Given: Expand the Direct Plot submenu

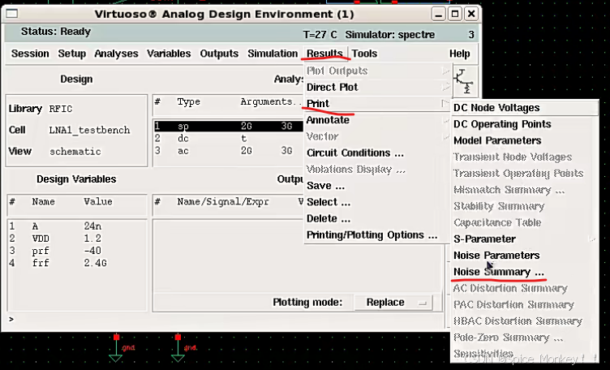Looking at the screenshot, I should point(376,87).
